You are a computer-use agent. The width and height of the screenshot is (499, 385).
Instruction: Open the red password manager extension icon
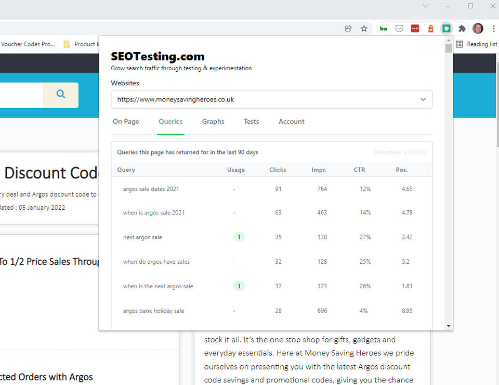coord(415,29)
